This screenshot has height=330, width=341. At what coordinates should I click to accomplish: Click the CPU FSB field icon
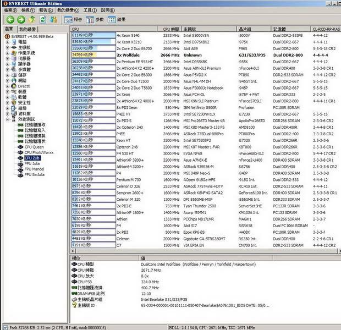pyautogui.click(x=74, y=282)
